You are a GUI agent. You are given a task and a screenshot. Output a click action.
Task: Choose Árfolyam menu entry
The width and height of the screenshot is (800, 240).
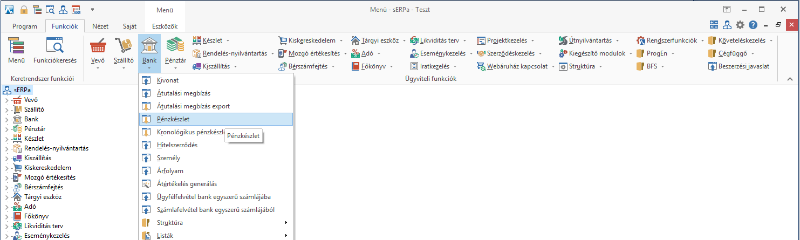216,171
